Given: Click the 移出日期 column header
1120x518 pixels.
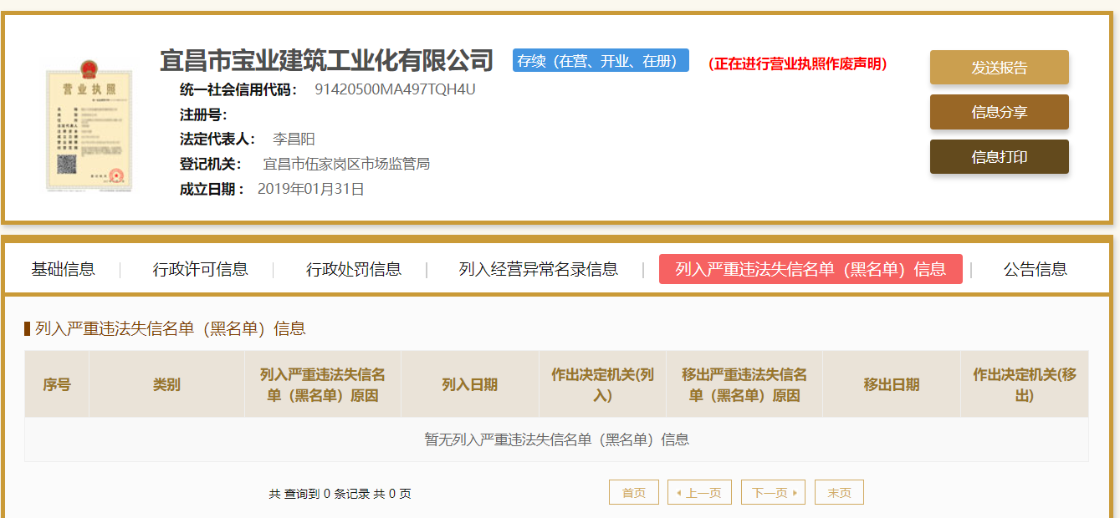Looking at the screenshot, I should pos(892,384).
